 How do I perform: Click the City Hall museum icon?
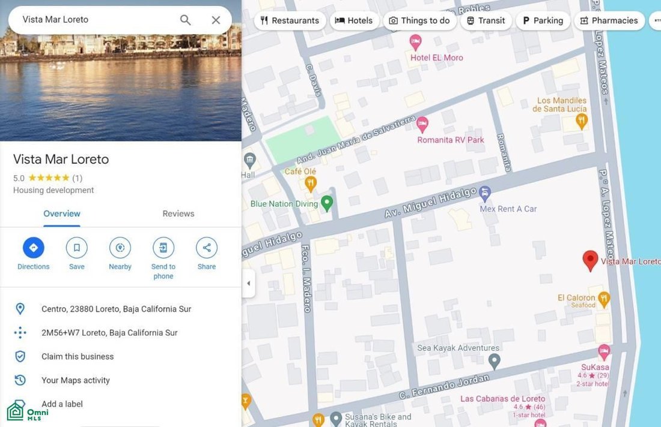coord(249,160)
